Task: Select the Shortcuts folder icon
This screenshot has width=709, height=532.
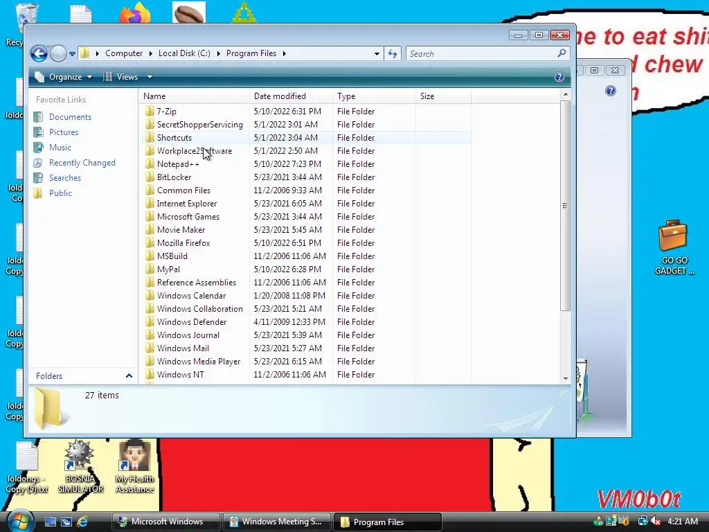Action: [x=150, y=138]
